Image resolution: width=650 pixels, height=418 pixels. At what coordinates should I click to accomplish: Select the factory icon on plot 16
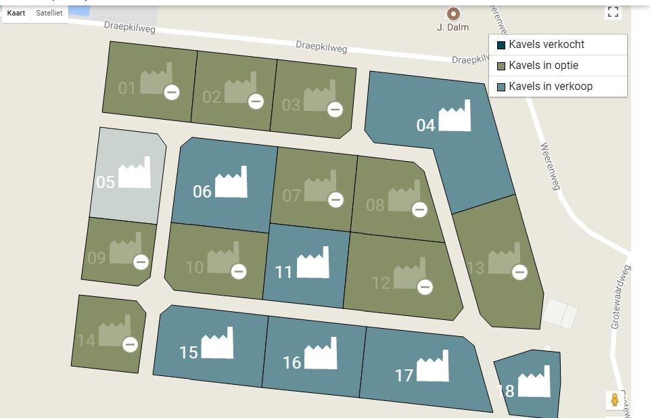(x=321, y=353)
